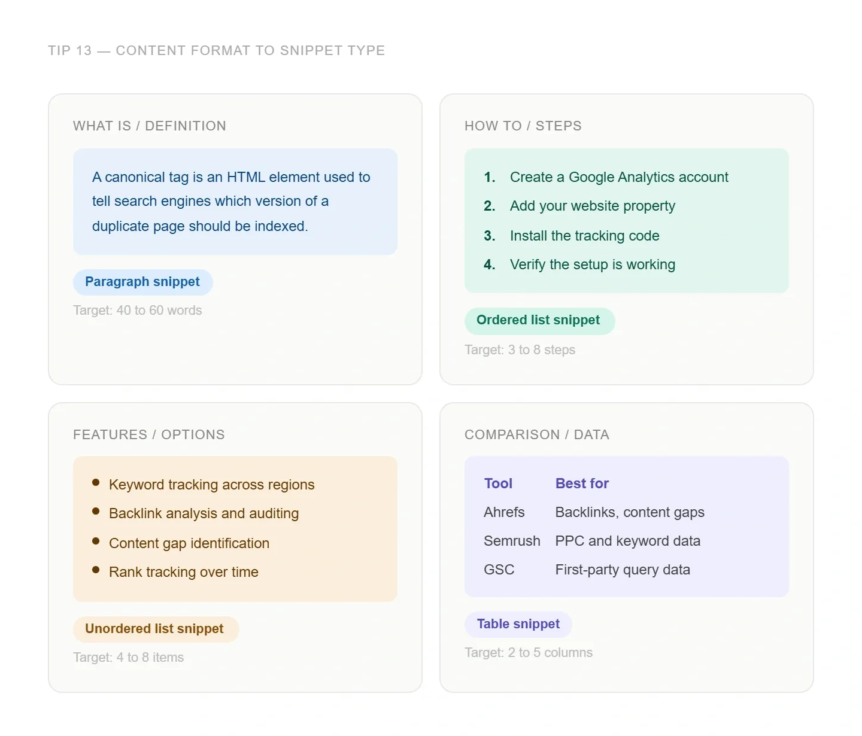Viewport: 862px width, 736px height.
Task: Select the Table snippet badge
Action: click(518, 624)
